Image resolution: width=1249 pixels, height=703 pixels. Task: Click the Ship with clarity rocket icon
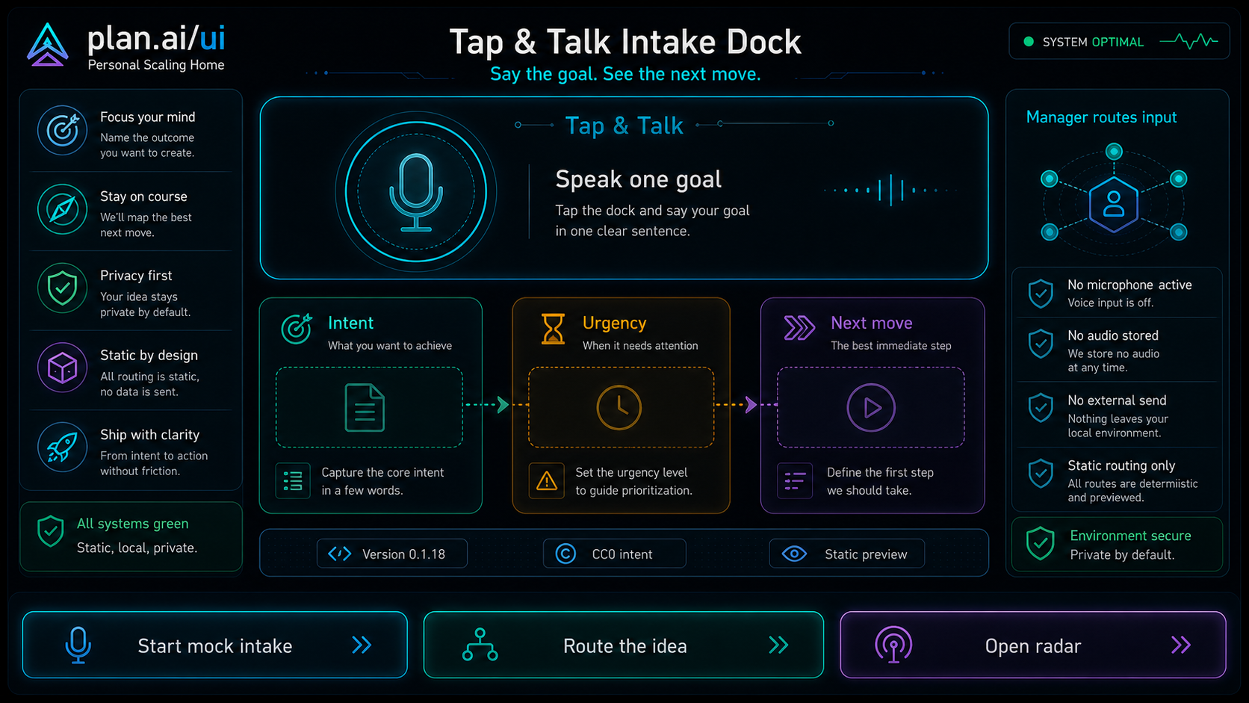(63, 447)
